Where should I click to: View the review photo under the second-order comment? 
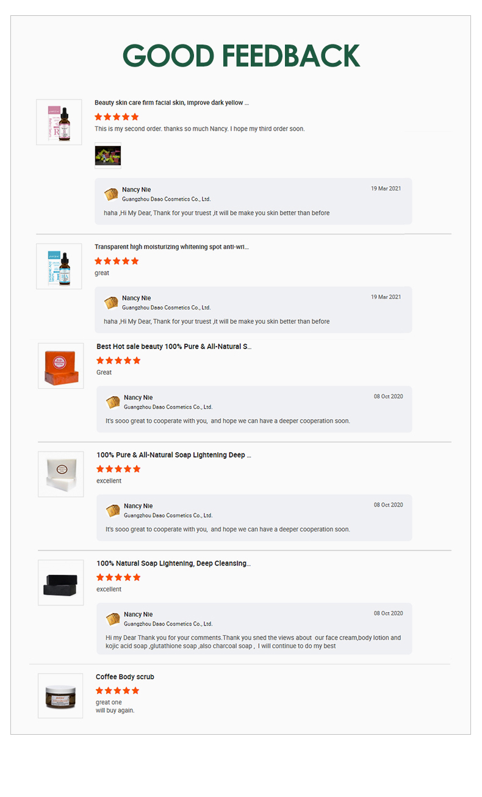coord(108,155)
